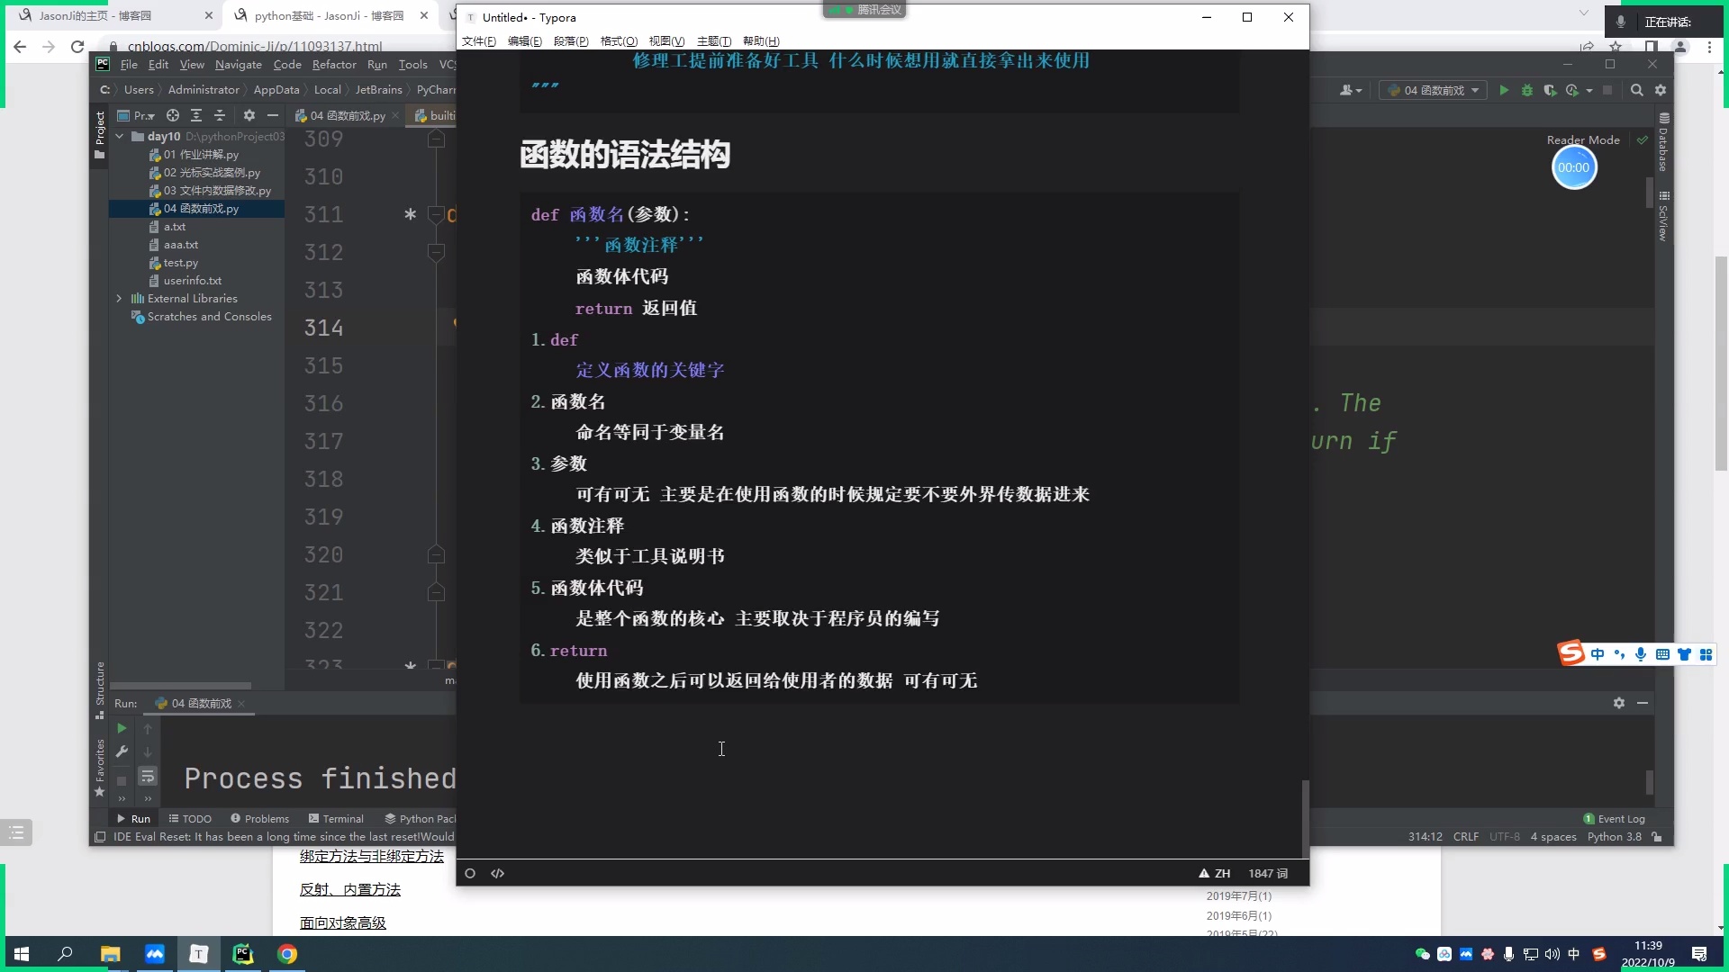Start the debugger in PyCharm
The height and width of the screenshot is (972, 1729).
(1527, 90)
